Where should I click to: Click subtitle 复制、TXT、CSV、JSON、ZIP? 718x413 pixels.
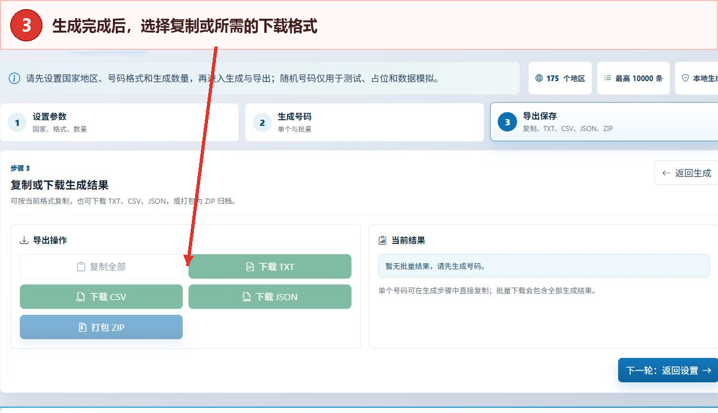tap(568, 129)
